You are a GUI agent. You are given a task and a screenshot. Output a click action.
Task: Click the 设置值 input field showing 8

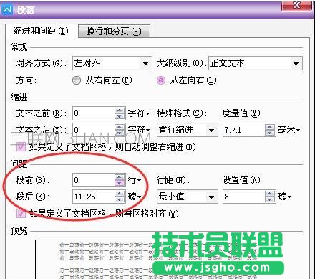tap(244, 197)
